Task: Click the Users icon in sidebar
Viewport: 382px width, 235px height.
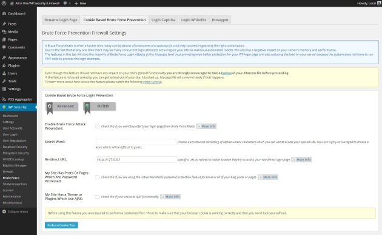Action: (4, 73)
